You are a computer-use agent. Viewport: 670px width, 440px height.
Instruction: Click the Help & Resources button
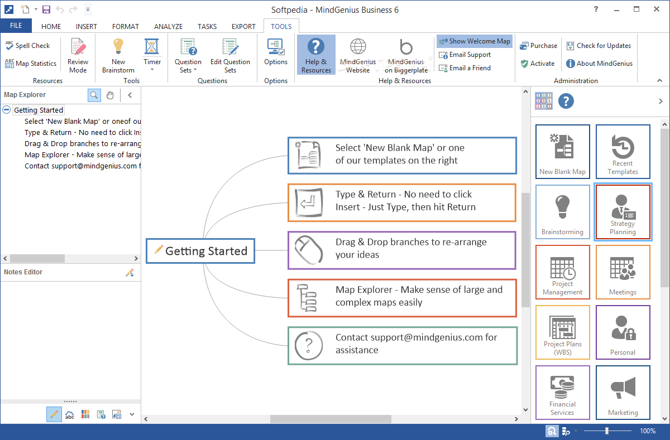coord(316,55)
